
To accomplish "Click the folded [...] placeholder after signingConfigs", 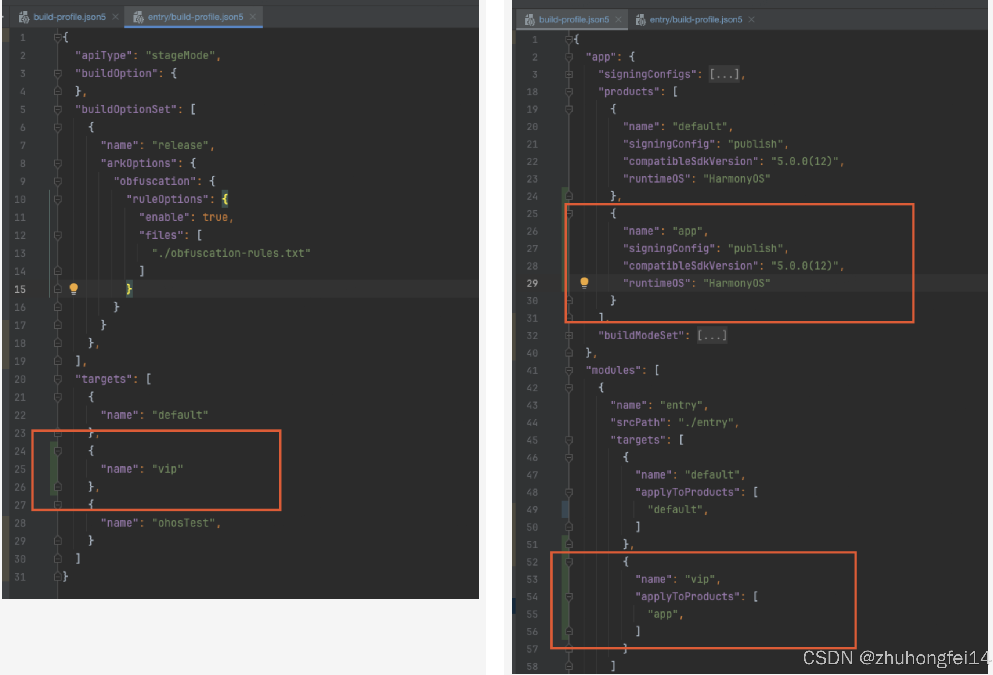I will [724, 74].
